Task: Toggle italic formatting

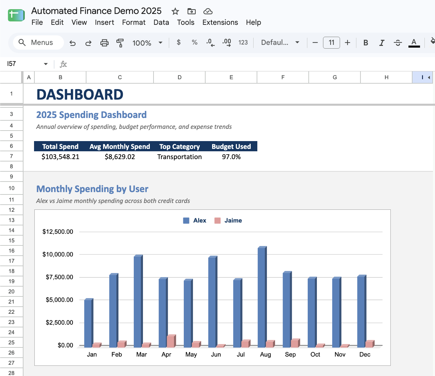Action: [x=382, y=42]
